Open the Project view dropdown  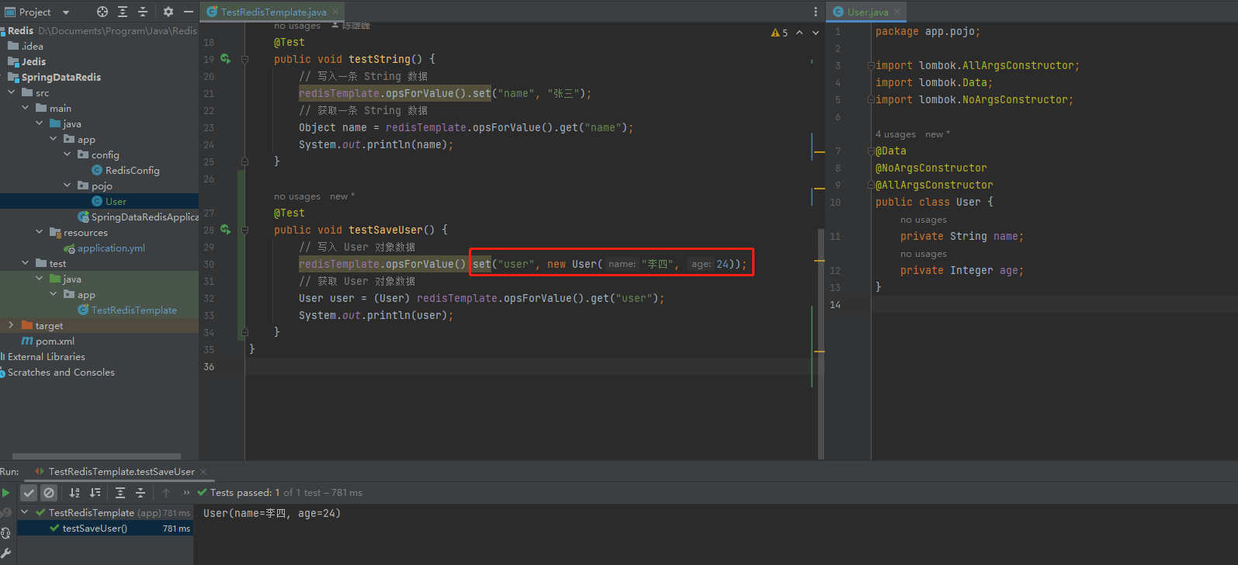[66, 12]
